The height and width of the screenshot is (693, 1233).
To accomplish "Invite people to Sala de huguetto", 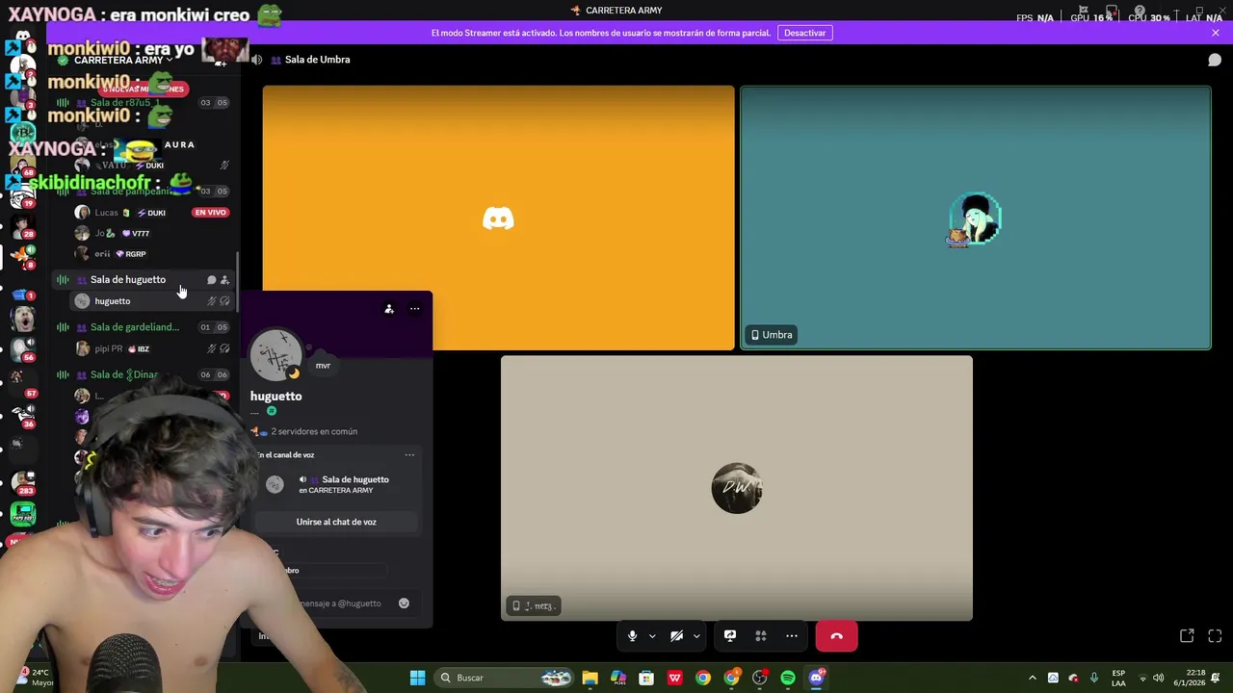I will pyautogui.click(x=224, y=280).
